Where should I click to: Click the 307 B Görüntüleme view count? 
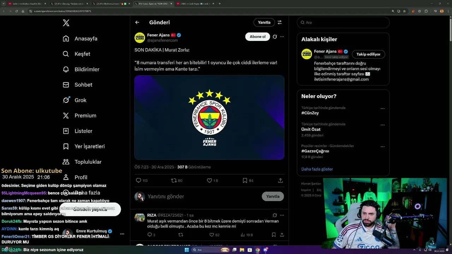click(194, 167)
